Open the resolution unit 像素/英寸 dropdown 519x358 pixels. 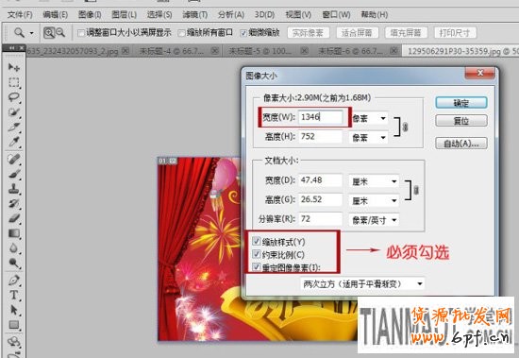(x=374, y=219)
